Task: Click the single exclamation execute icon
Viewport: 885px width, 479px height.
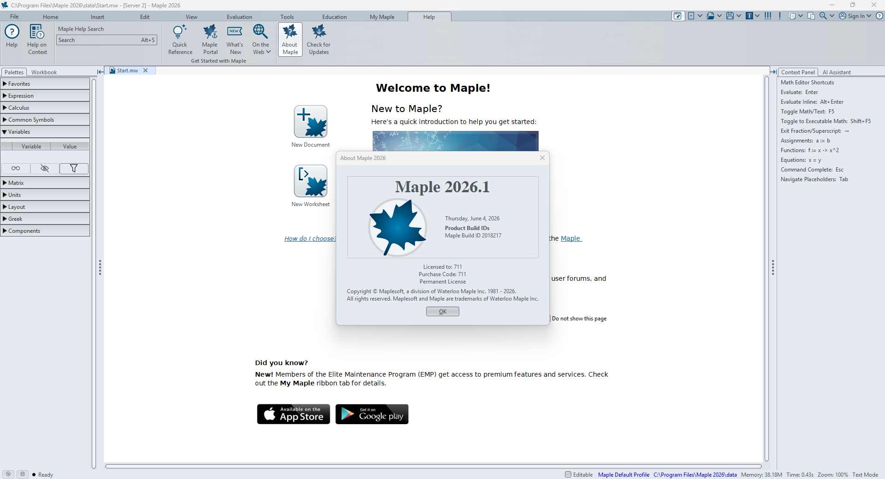Action: tap(780, 16)
